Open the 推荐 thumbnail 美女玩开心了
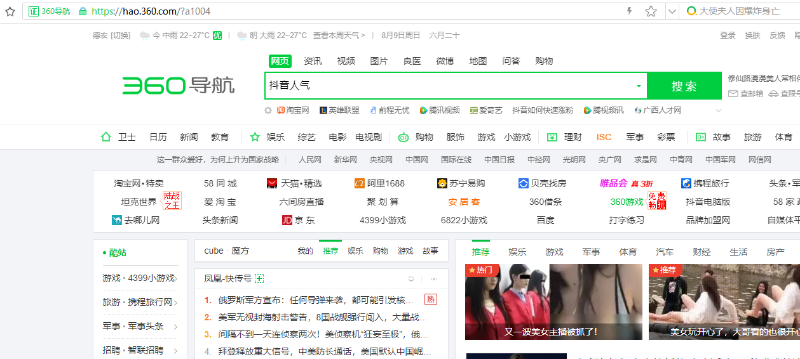Image resolution: width=800 pixels, height=359 pixels. (724, 302)
